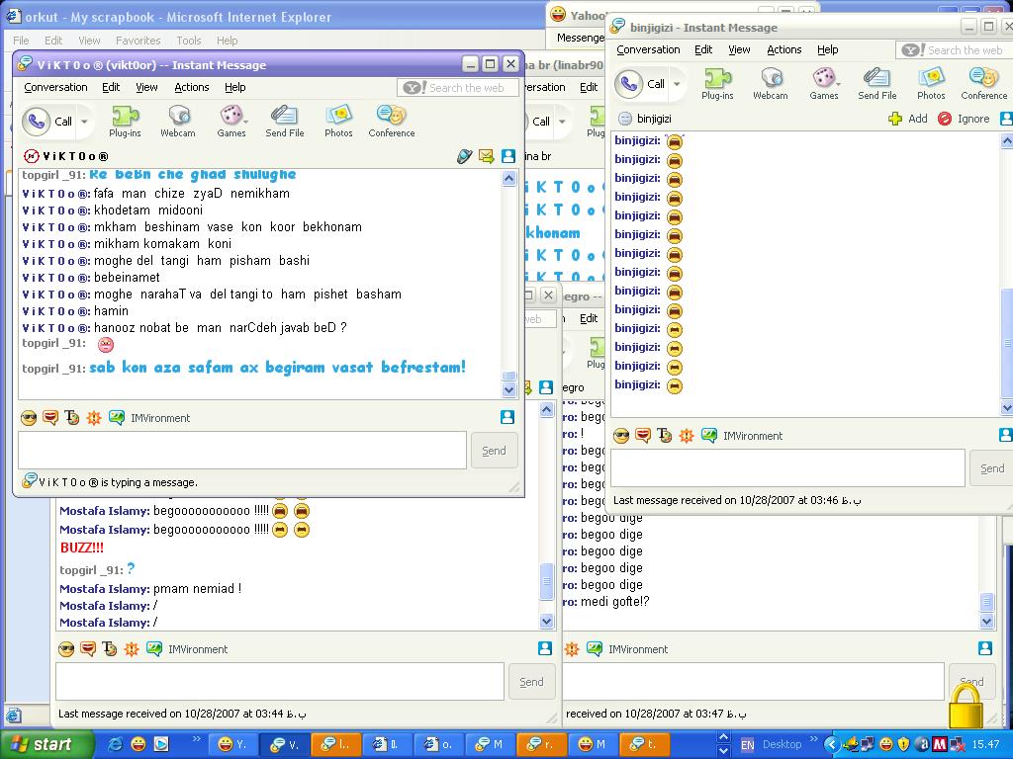Click the message "sab kon aza safam ax begiram"
The image size is (1013, 759).
(x=278, y=368)
